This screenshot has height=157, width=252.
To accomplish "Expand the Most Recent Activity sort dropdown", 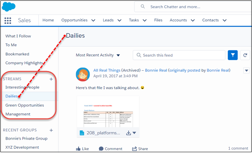I will (118, 55).
